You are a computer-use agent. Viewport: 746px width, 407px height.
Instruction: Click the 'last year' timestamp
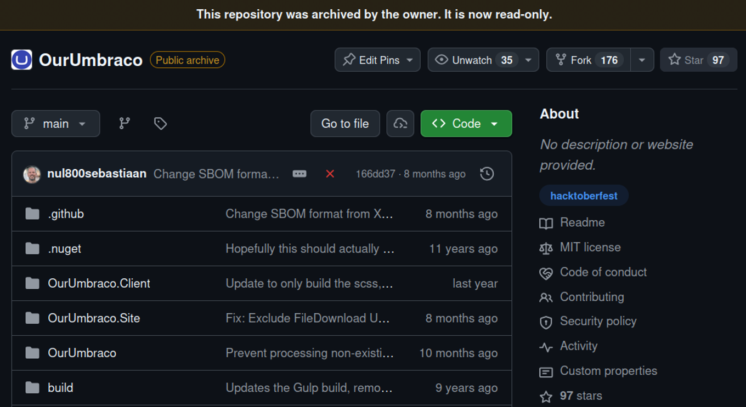[x=475, y=283]
